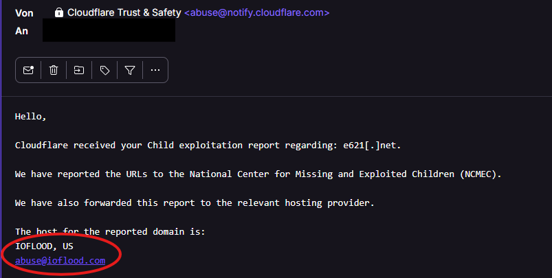Delete this email with the trash icon

54,70
